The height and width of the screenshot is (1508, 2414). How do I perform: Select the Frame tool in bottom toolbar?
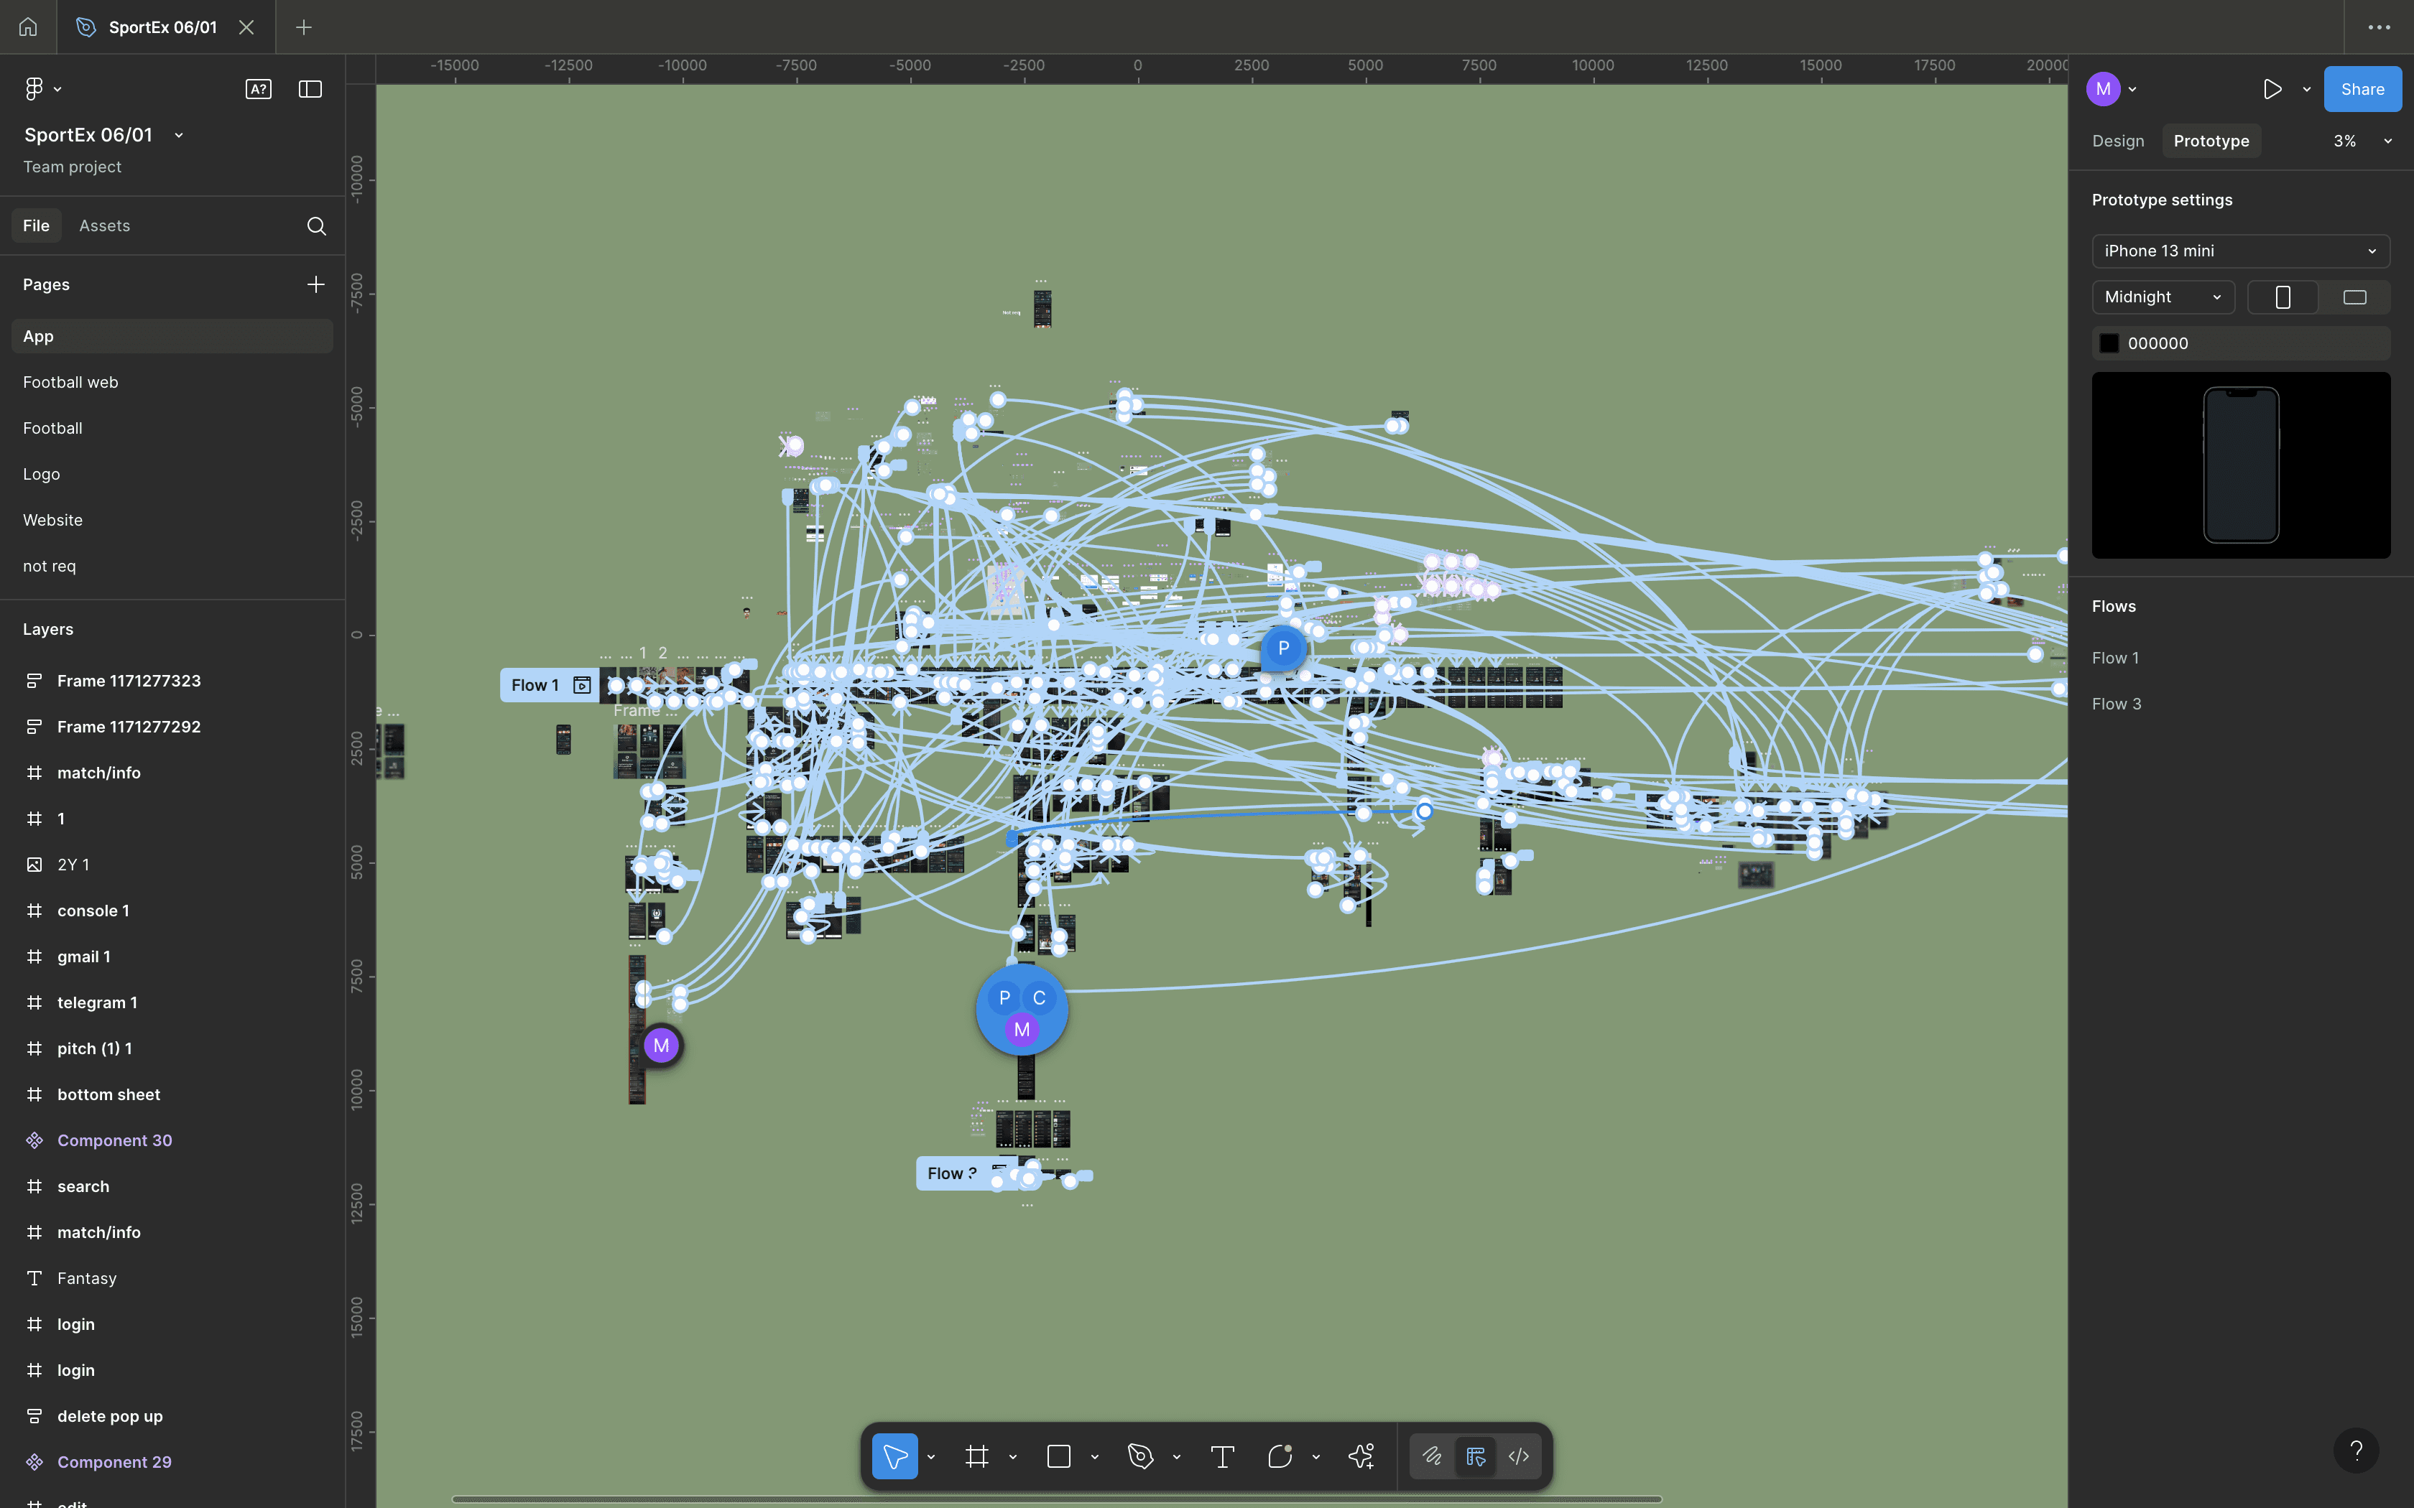click(976, 1457)
